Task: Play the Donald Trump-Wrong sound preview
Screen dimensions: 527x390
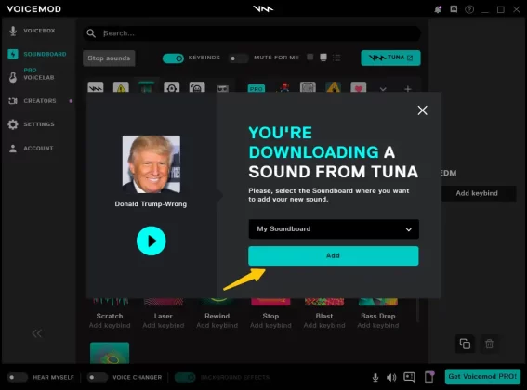Action: [x=152, y=240]
